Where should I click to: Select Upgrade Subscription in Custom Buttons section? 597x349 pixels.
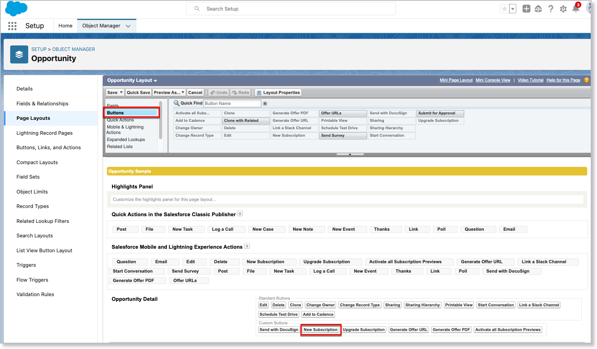point(364,330)
